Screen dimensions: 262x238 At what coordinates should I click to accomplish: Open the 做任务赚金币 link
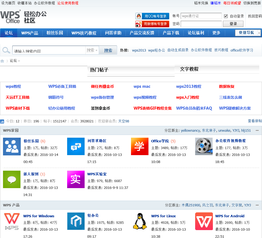tap(102, 86)
